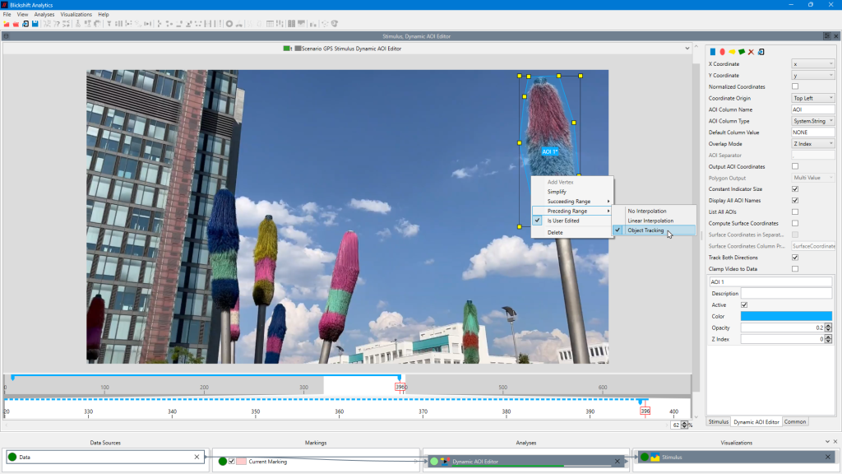Click the import icon with blue arrow in the main toolbar
842x474 pixels.
25,24
